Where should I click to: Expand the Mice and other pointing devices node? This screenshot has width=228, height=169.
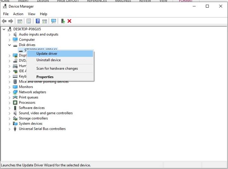point(9,82)
